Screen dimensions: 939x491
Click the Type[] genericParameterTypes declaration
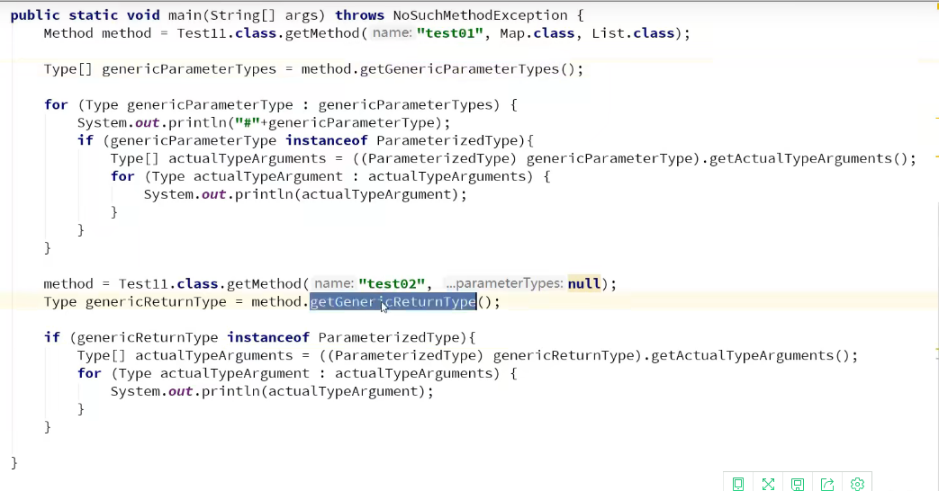tap(160, 68)
